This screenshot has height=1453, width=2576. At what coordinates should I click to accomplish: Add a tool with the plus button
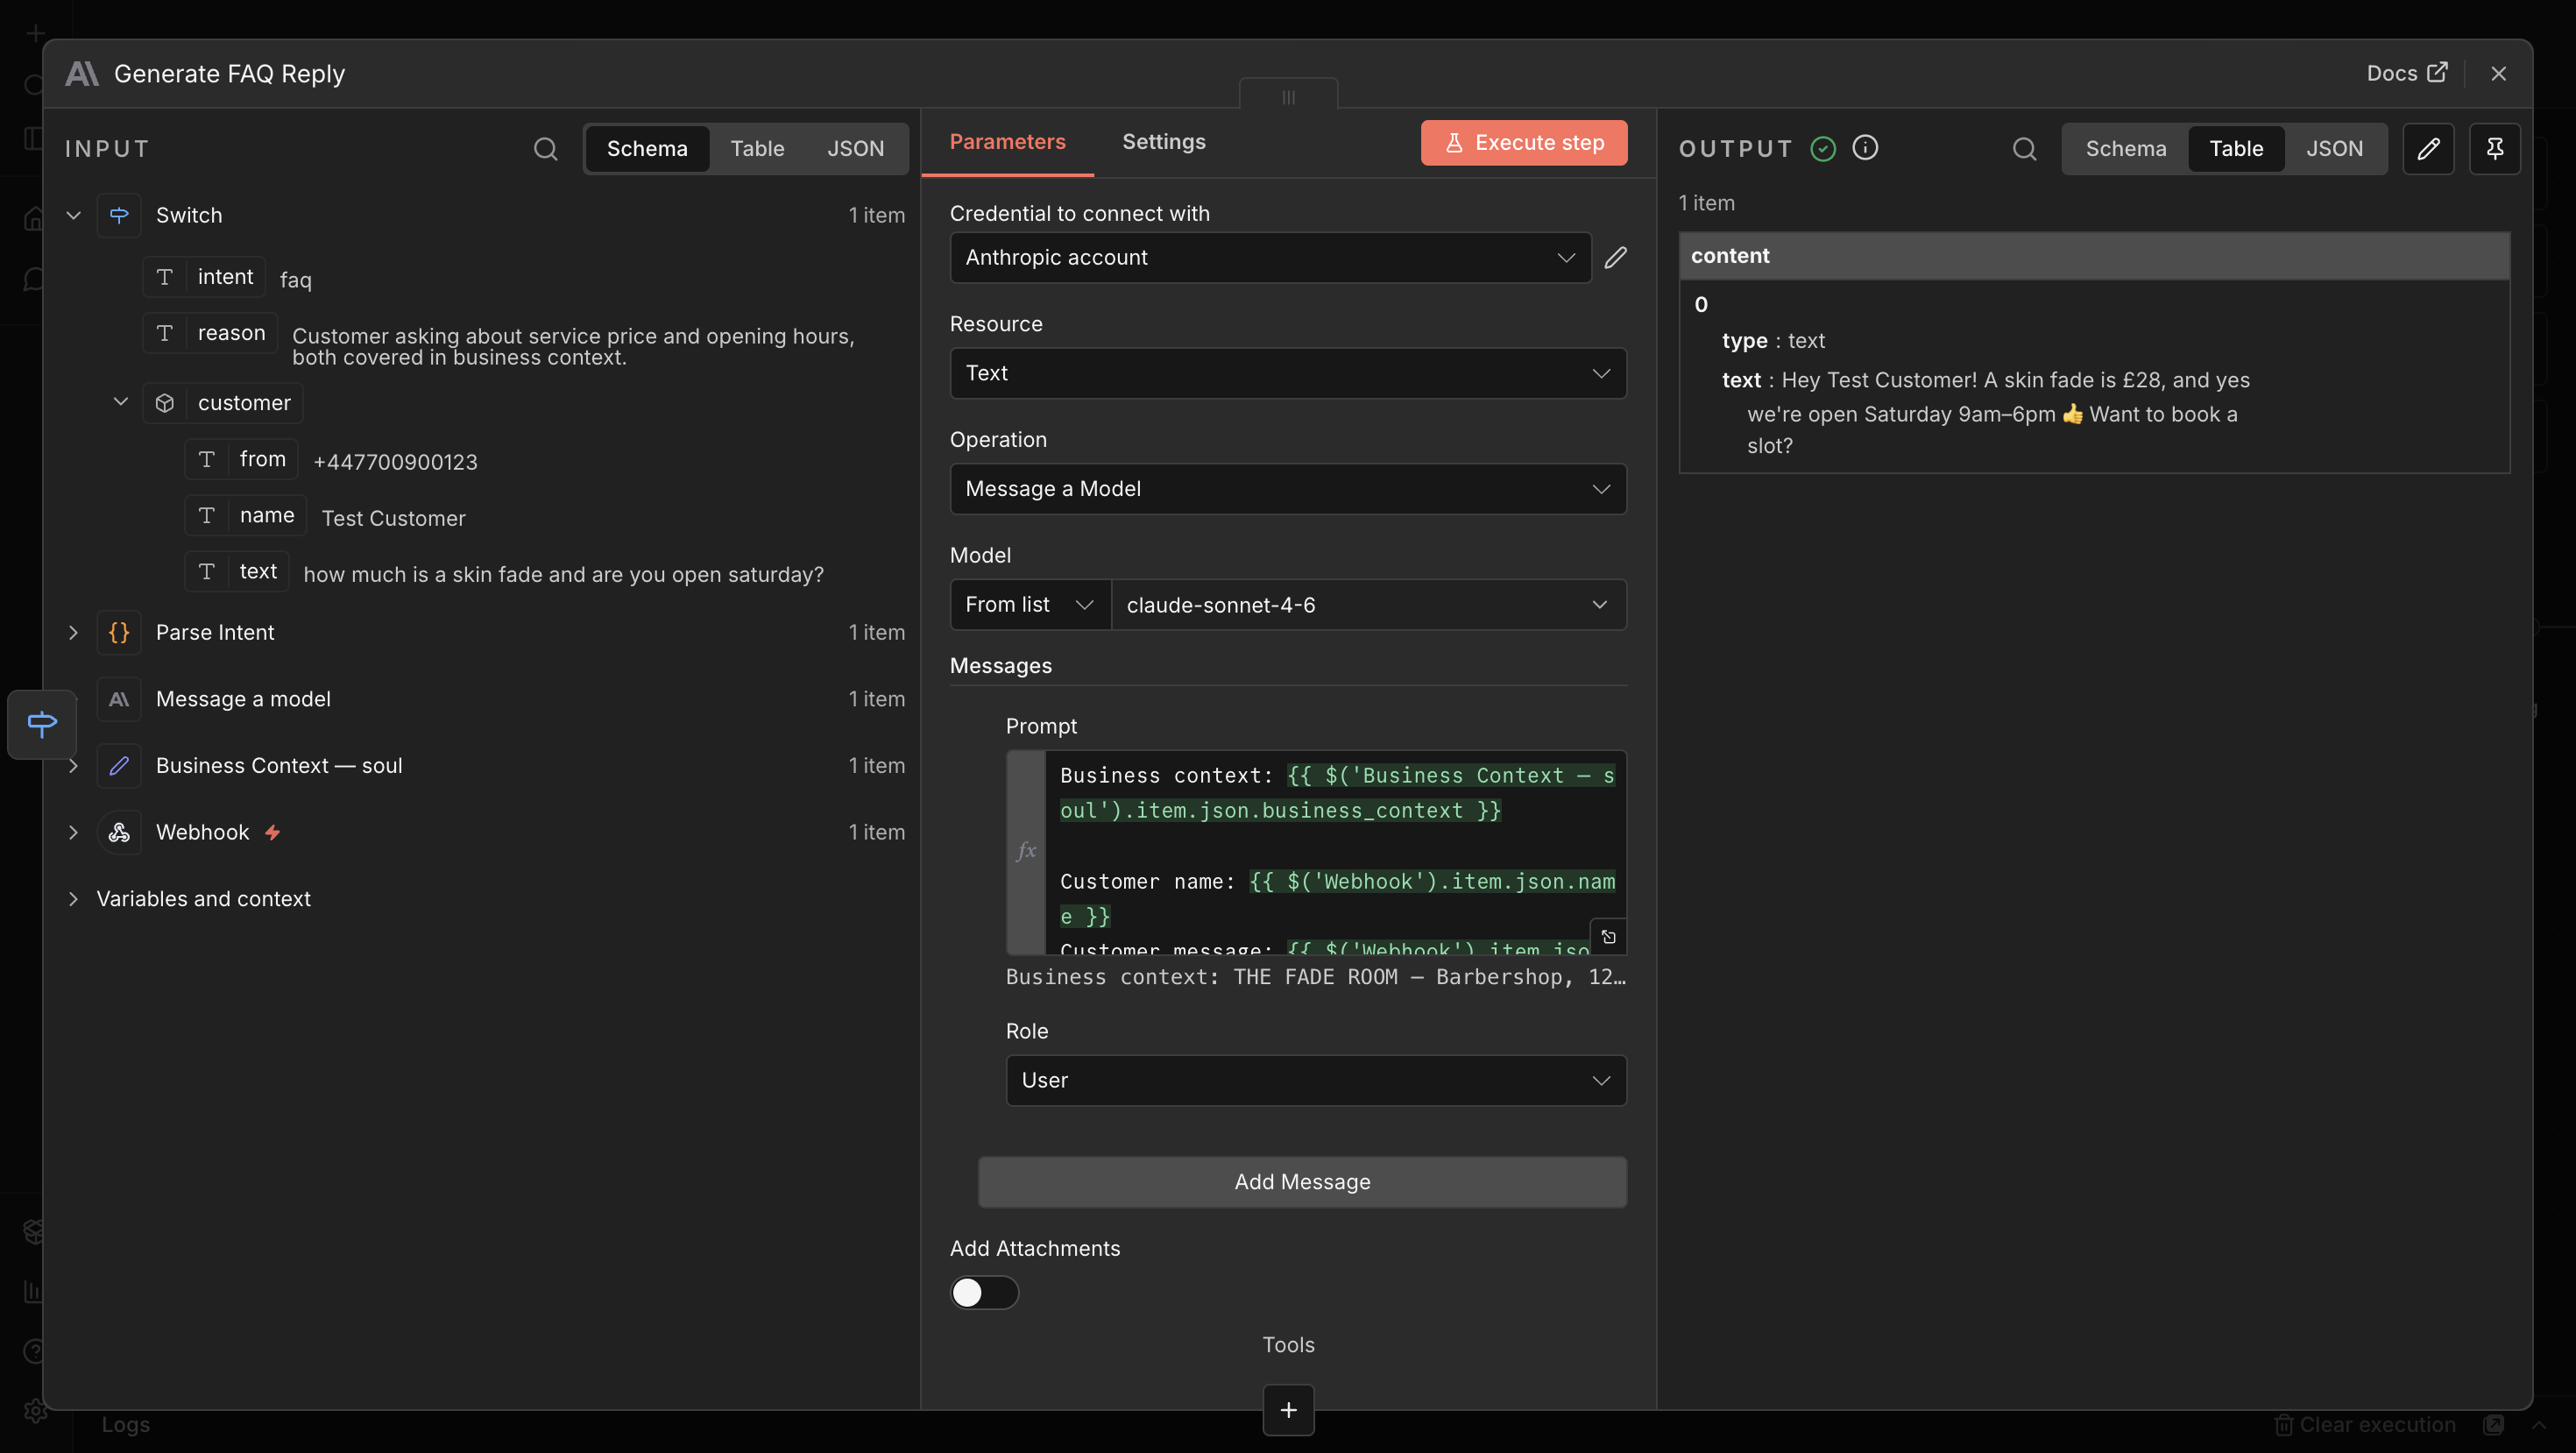pyautogui.click(x=1288, y=1409)
